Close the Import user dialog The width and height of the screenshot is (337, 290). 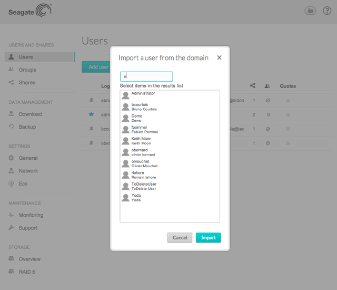click(219, 57)
